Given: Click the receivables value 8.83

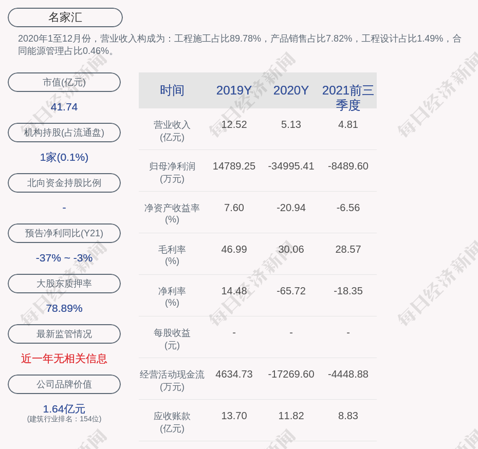Looking at the screenshot, I should [x=348, y=416].
